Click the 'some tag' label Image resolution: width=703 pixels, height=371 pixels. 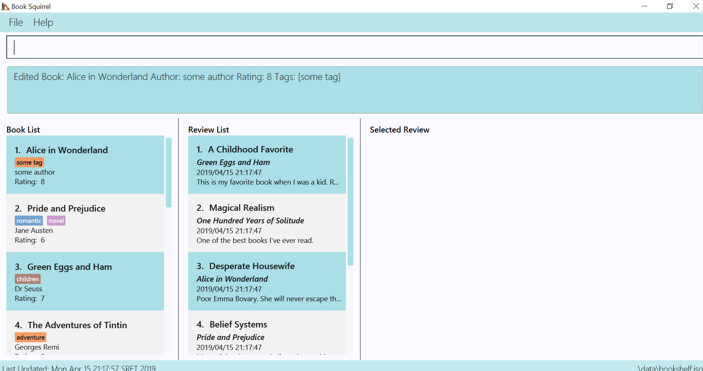click(x=29, y=162)
